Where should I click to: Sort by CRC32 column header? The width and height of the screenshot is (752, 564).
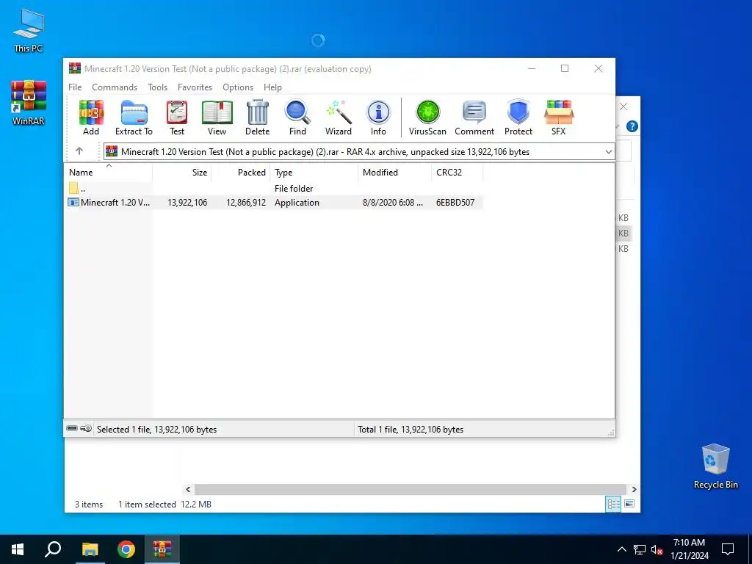457,173
